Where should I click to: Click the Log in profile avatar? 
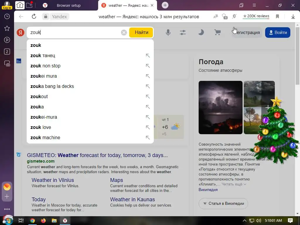click(x=7, y=5)
